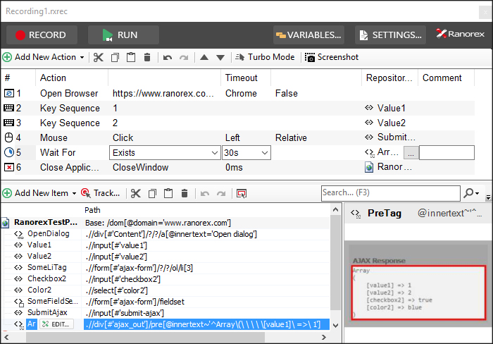Paste action using clipboard icon in actions toolbar
The width and height of the screenshot is (493, 344).
(x=131, y=57)
